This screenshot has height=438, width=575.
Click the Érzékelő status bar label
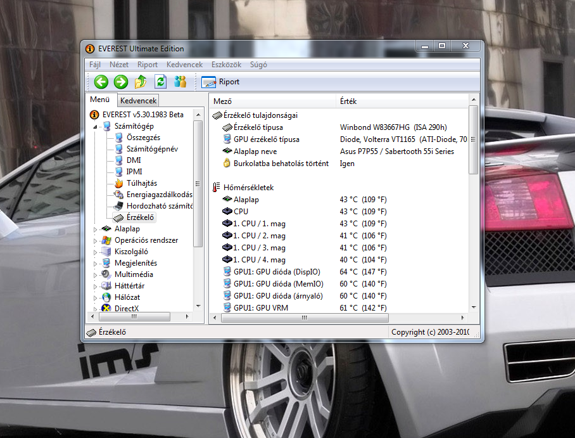coord(112,332)
